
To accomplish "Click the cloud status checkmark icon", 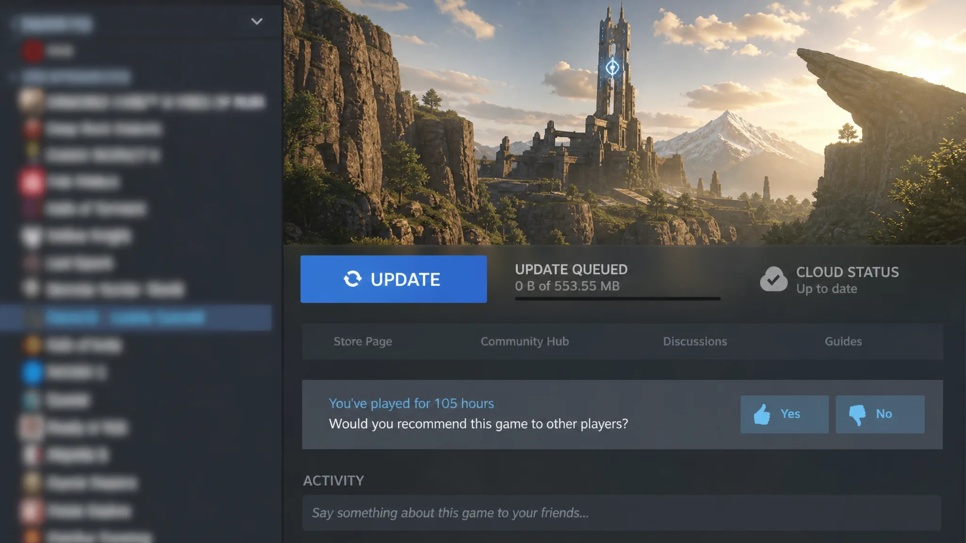I will pyautogui.click(x=774, y=279).
